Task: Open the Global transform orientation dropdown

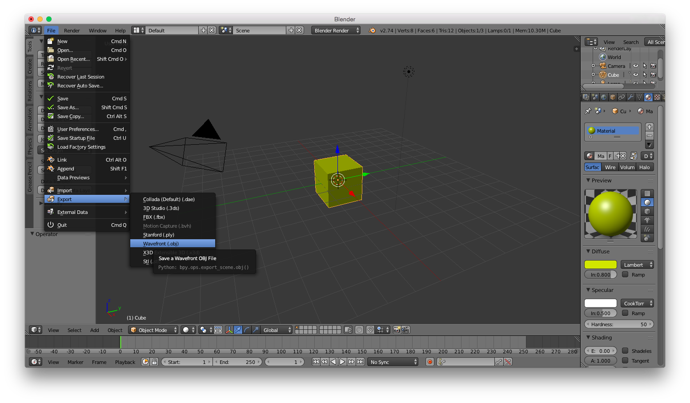Action: [276, 330]
